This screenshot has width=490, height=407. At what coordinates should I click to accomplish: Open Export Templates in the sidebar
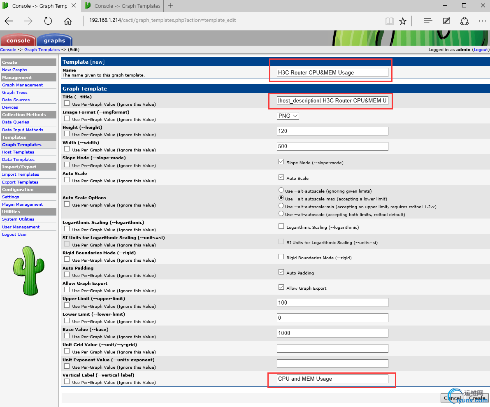coord(20,182)
